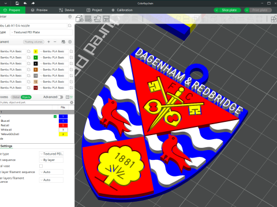The width and height of the screenshot is (277, 207).
Task: Click the redo arrow in title bar
Action: pyautogui.click(x=33, y=3)
